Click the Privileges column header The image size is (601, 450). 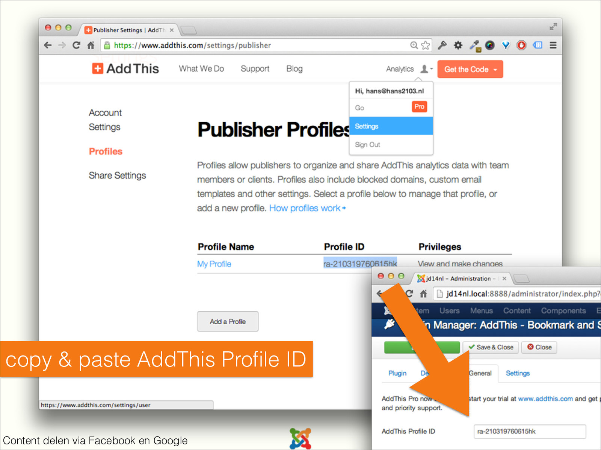click(x=440, y=247)
